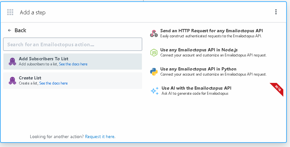290x147 pixels.
Task: Click the Back arrow icon
Action: point(10,30)
